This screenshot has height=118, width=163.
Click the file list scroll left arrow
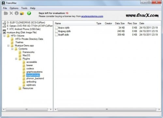click(x=55, y=110)
